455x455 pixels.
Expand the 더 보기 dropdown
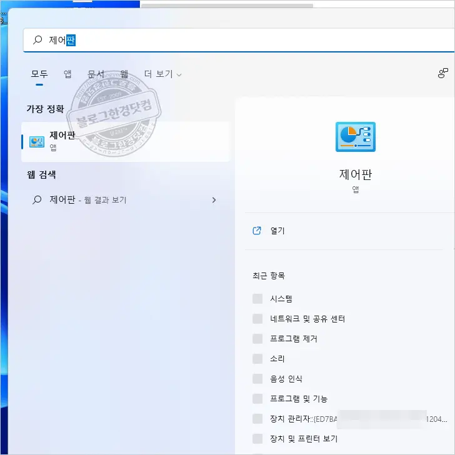pos(162,74)
